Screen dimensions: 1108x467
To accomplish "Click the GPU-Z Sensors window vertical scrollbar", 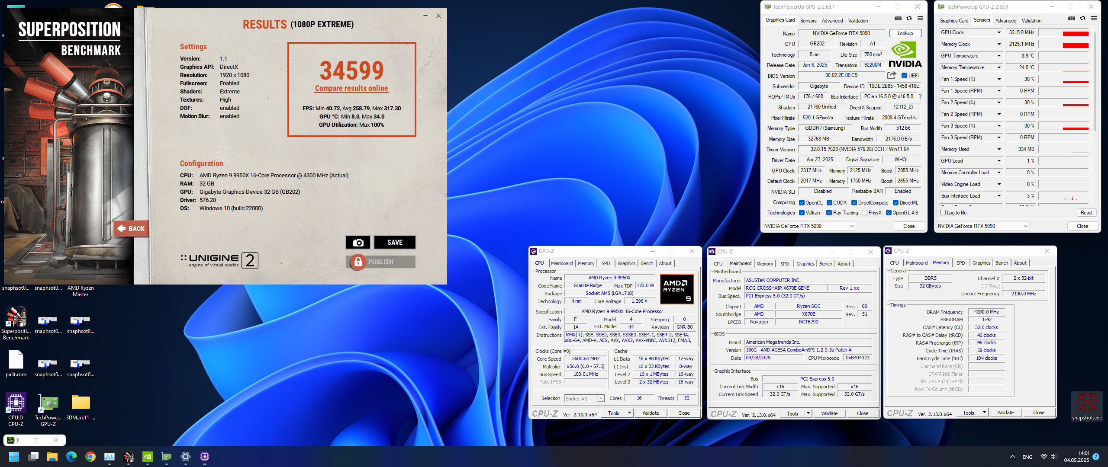I will [1095, 82].
